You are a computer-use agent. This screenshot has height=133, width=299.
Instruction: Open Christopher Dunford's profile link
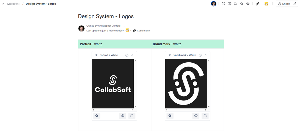pyautogui.click(x=109, y=26)
